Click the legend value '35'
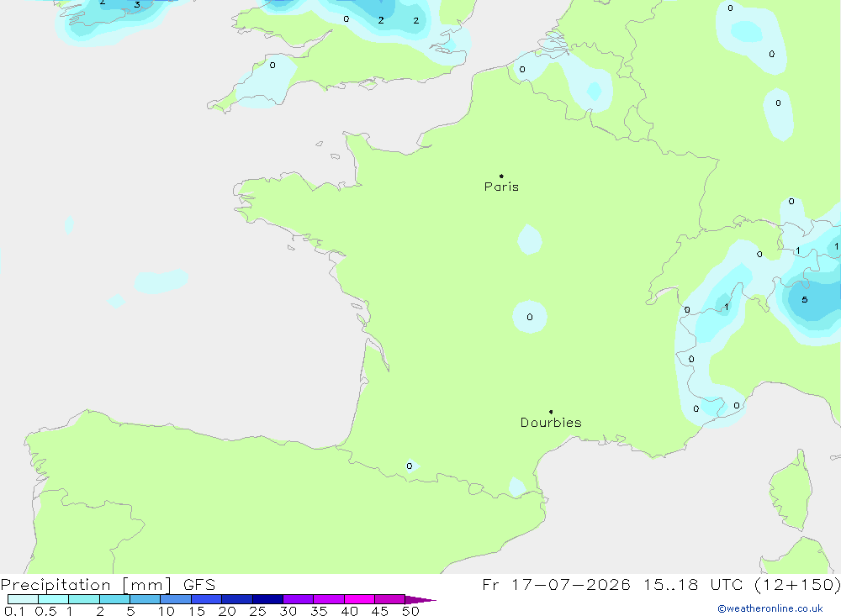 pyautogui.click(x=319, y=611)
